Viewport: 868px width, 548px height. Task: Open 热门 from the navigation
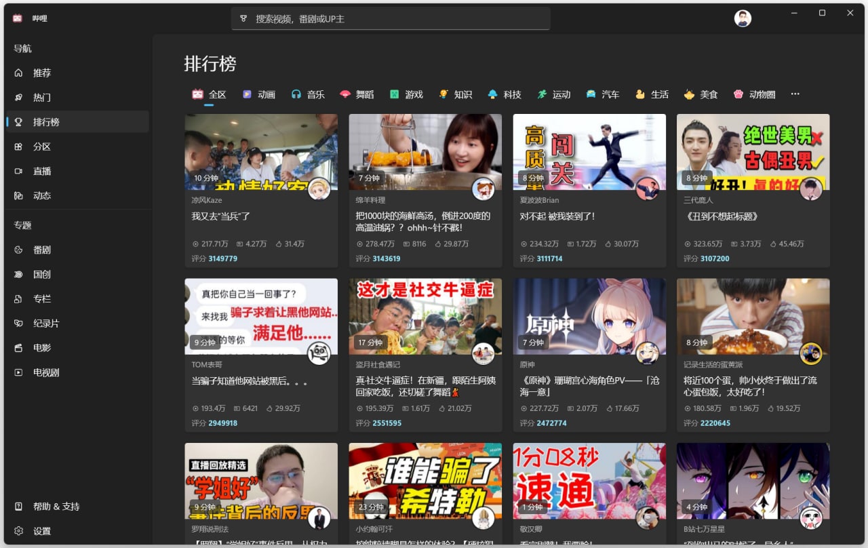(77, 97)
